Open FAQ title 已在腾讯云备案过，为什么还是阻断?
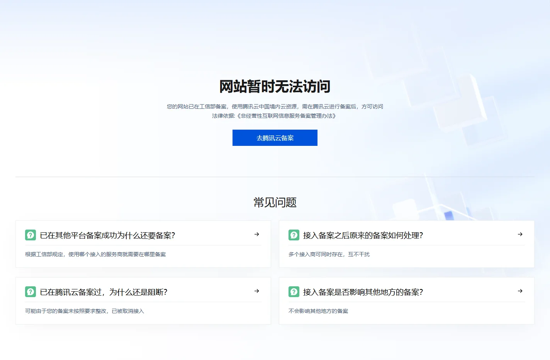This screenshot has width=550, height=360. (x=104, y=292)
